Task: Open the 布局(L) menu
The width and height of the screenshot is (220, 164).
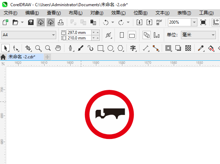Action: pyautogui.click(x=76, y=13)
